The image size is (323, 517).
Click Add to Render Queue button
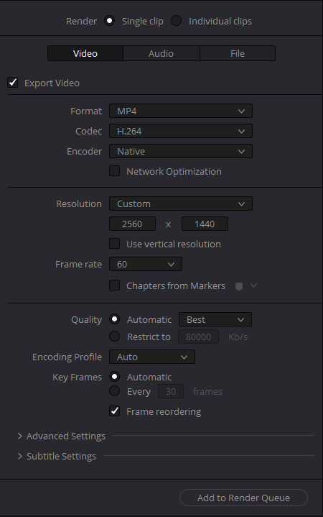pyautogui.click(x=243, y=498)
